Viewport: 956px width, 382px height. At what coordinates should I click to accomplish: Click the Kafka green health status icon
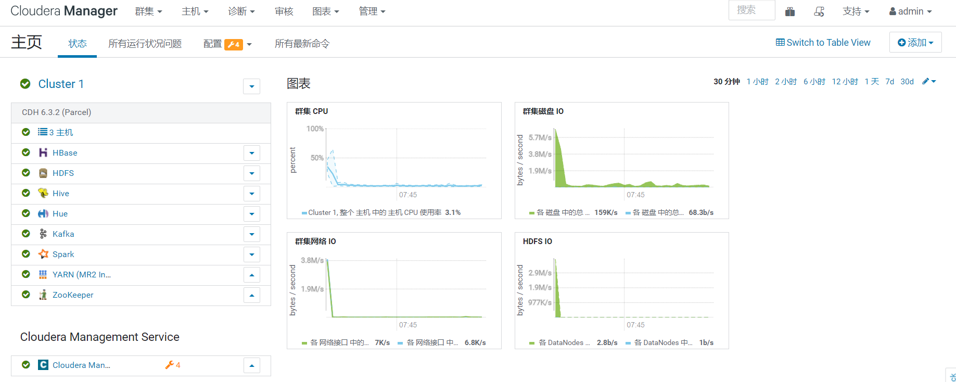[26, 234]
